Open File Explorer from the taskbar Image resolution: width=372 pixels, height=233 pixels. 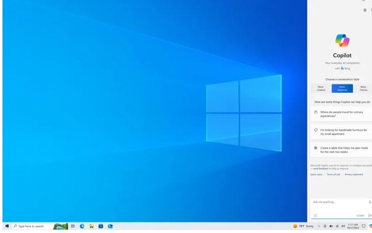[x=91, y=226]
